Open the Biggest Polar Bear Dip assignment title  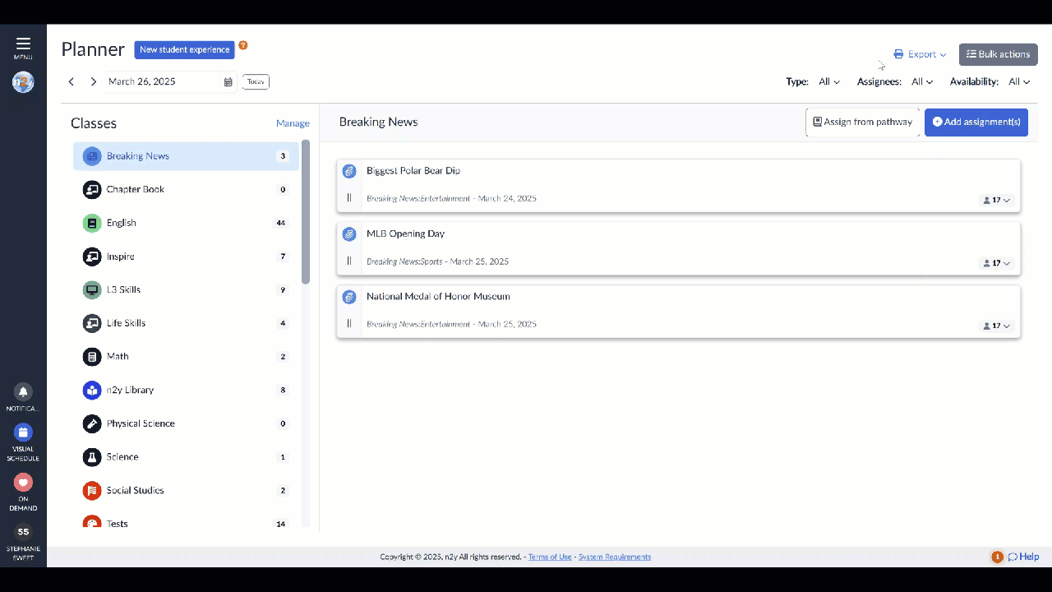click(413, 171)
